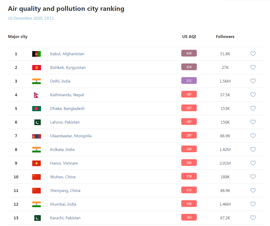270x226 pixels.
Task: Click the Bangladesh flag icon
Action: (37, 109)
